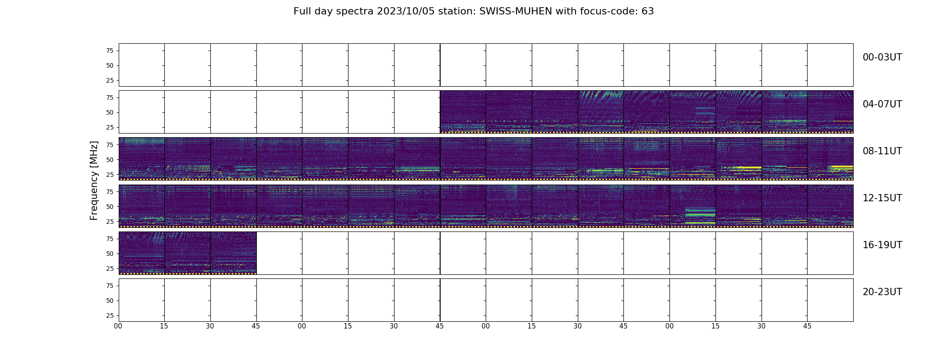Click the 04-07UT row label

tap(882, 104)
